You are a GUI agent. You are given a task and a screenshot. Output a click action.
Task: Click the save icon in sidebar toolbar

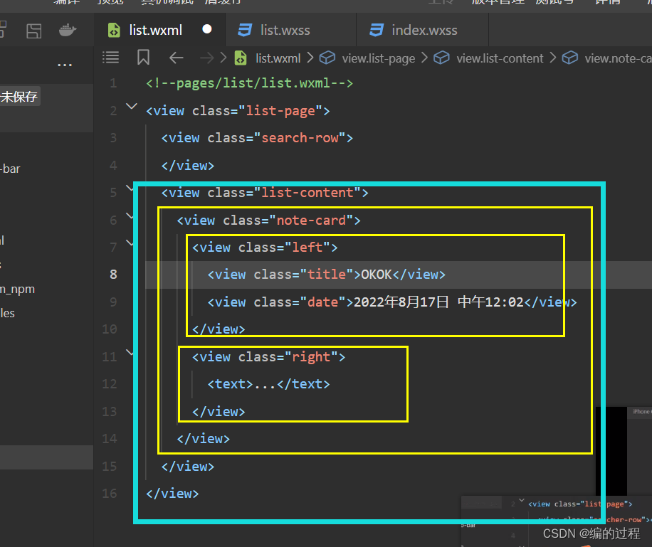pyautogui.click(x=33, y=31)
